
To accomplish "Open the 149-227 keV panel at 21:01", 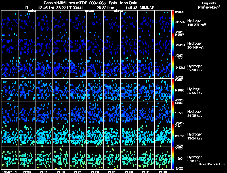I will (x=10, y=22).
